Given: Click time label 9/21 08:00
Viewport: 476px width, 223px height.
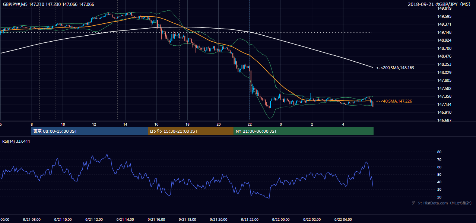Looking at the screenshot, I should click(x=32, y=220).
